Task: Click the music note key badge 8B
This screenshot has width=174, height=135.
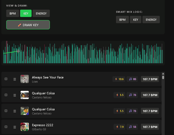Action: 133,79
